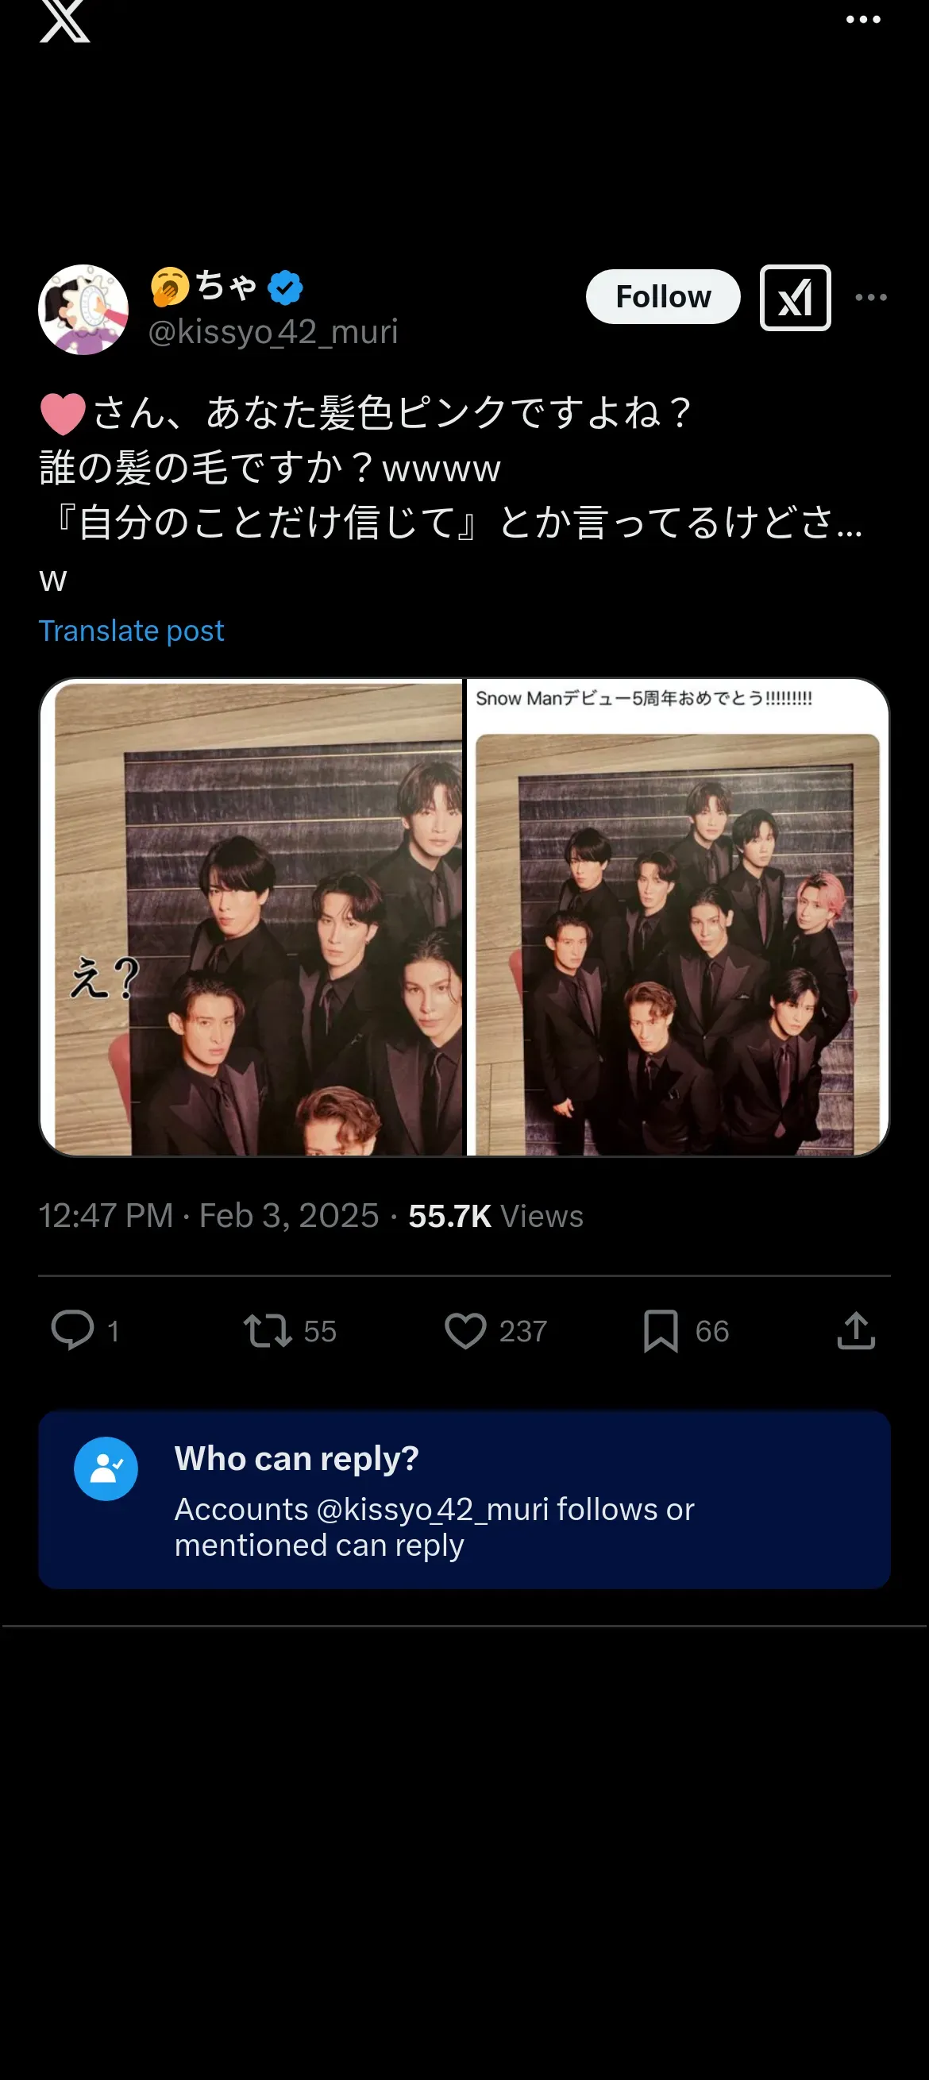Click the repost arrows icon

click(267, 1331)
